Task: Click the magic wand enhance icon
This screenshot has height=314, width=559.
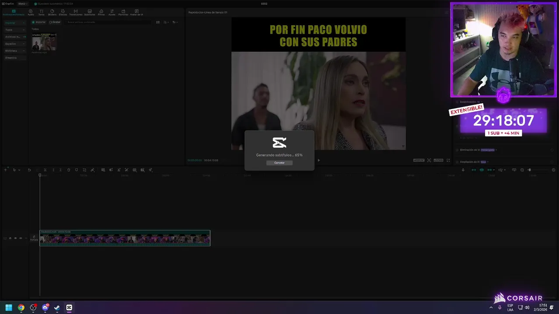Action: click(127, 170)
